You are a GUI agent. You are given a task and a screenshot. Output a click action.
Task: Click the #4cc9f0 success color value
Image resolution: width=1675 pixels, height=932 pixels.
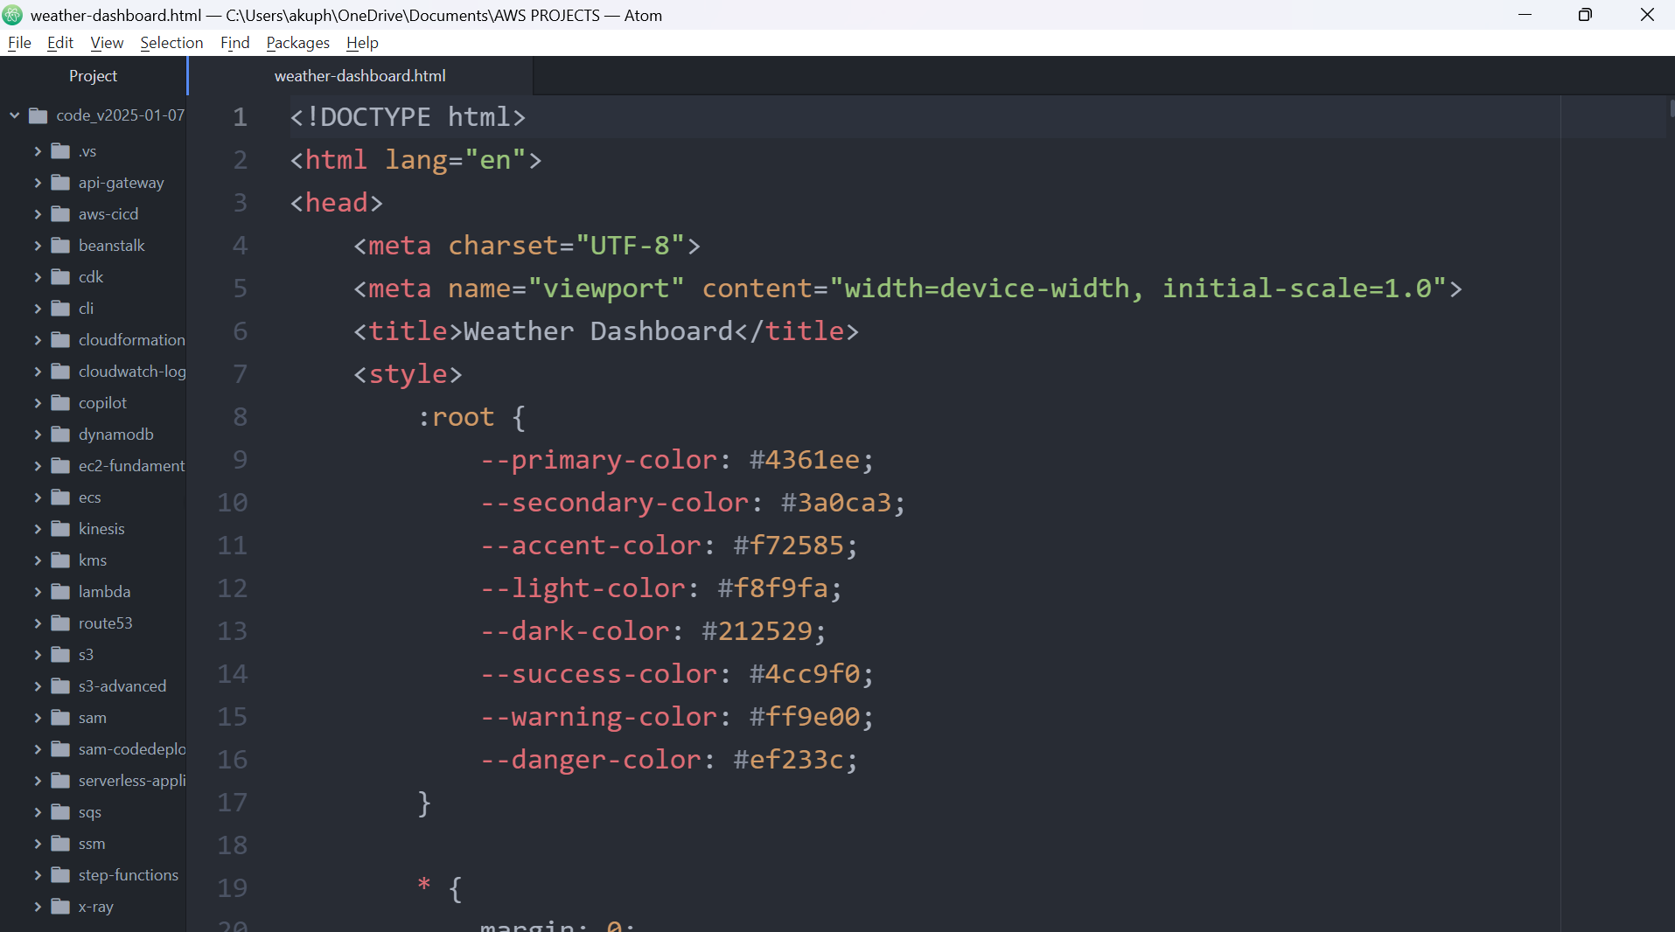pyautogui.click(x=804, y=674)
